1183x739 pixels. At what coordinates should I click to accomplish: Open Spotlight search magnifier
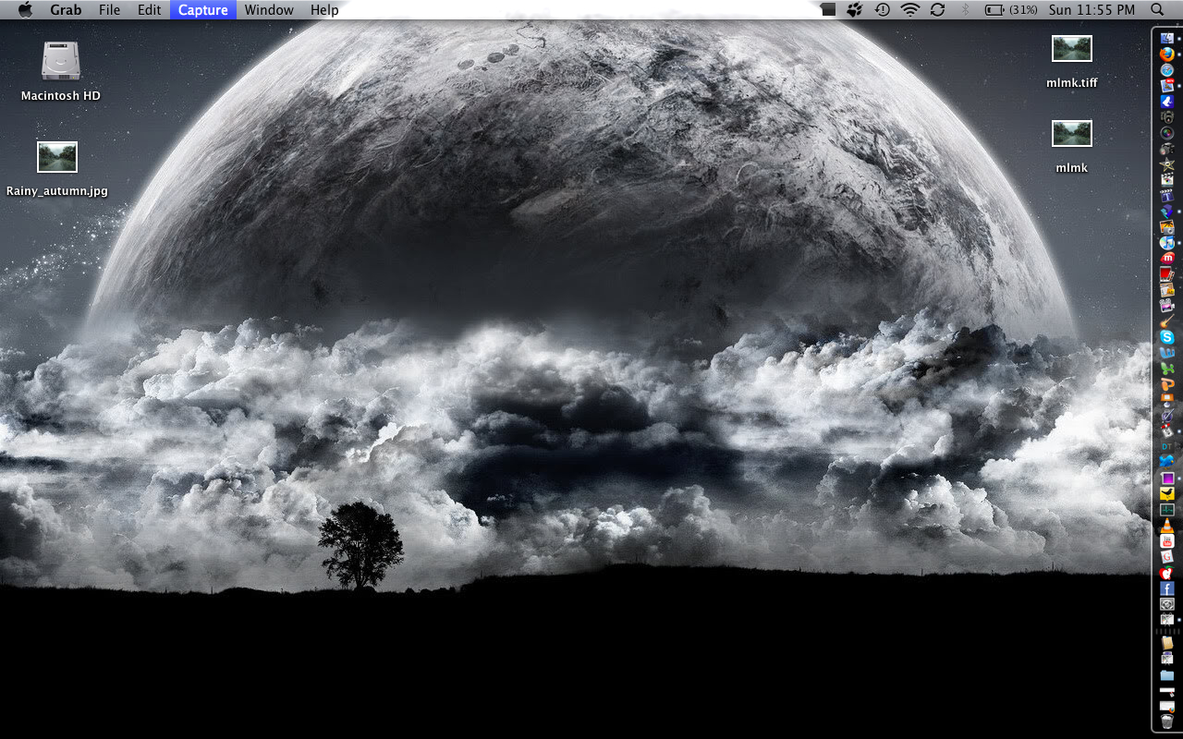[1158, 10]
